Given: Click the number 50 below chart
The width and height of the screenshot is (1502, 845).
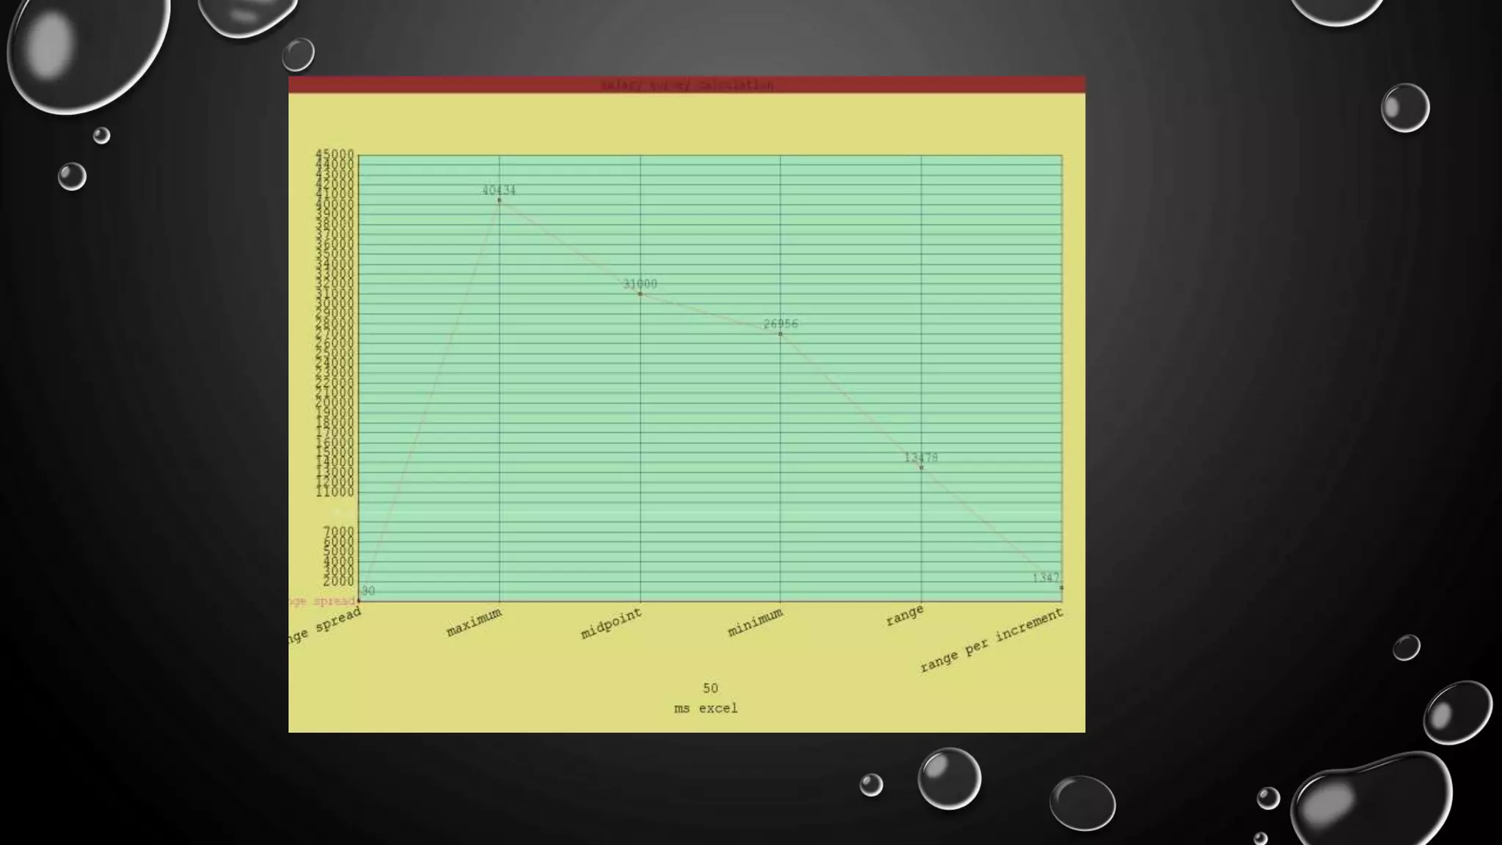Looking at the screenshot, I should [710, 688].
